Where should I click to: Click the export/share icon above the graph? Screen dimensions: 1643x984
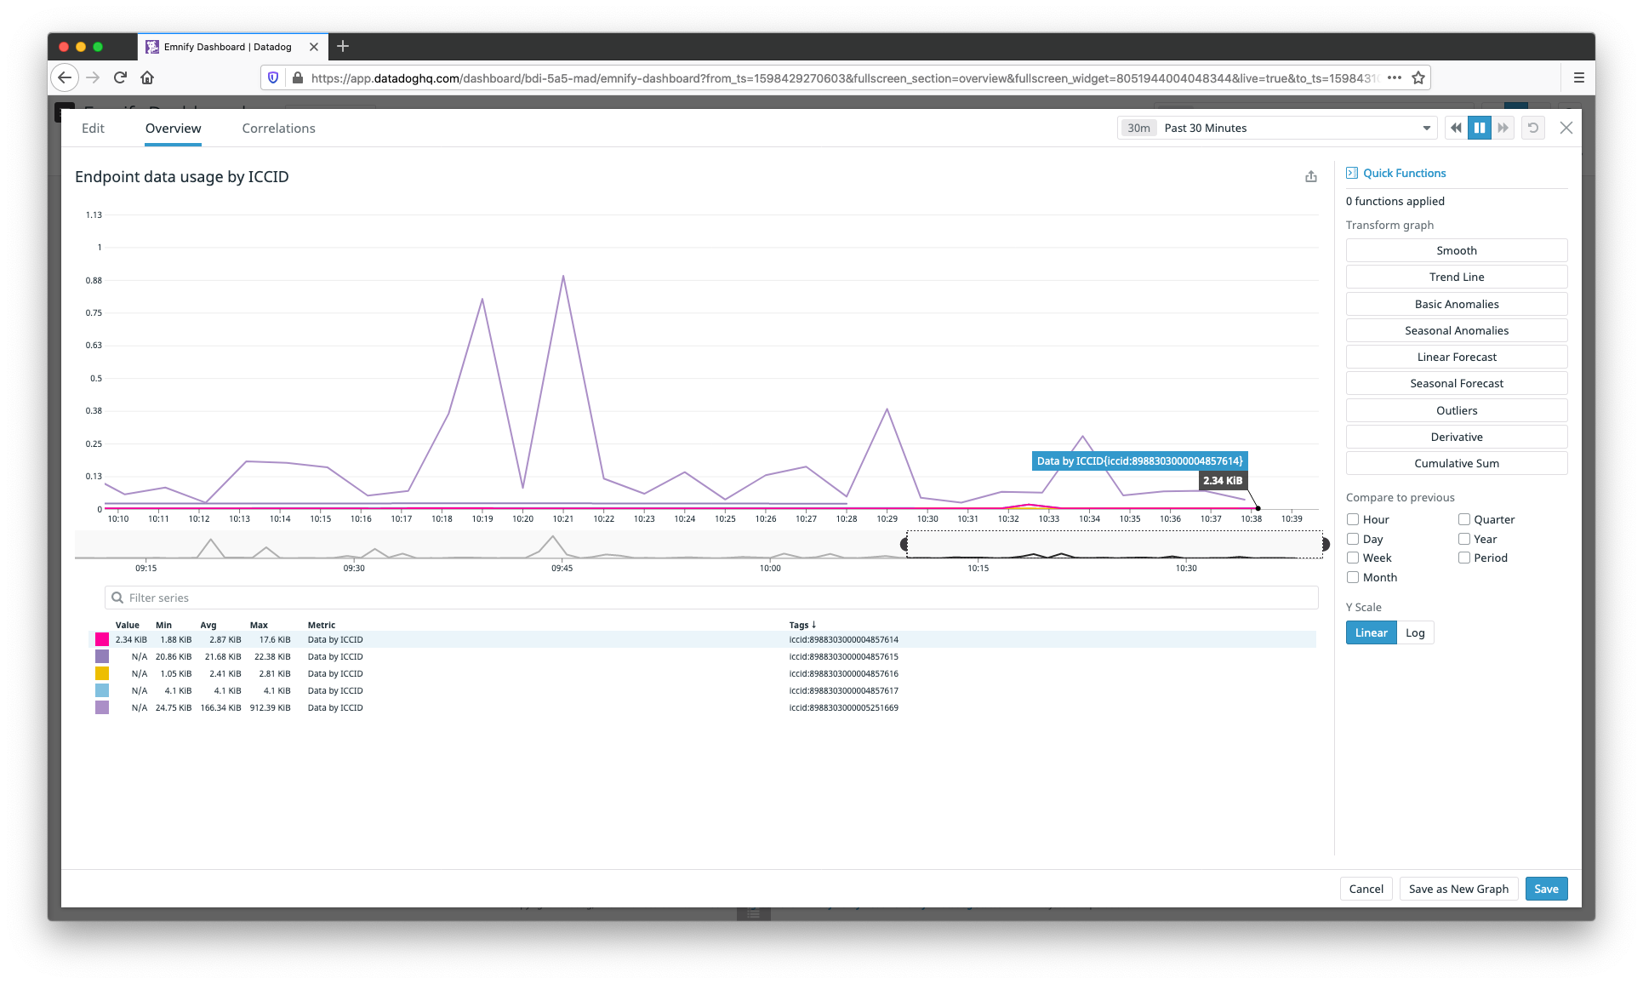tap(1310, 176)
